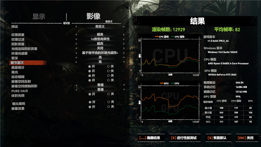The image size is (261, 147).
Task: Click right arrow for PURE HAIR
Action: pyautogui.click(x=124, y=90)
